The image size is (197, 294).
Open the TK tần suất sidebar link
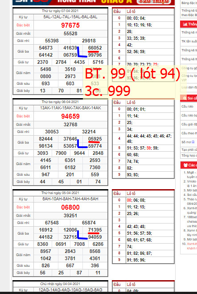click(x=189, y=41)
